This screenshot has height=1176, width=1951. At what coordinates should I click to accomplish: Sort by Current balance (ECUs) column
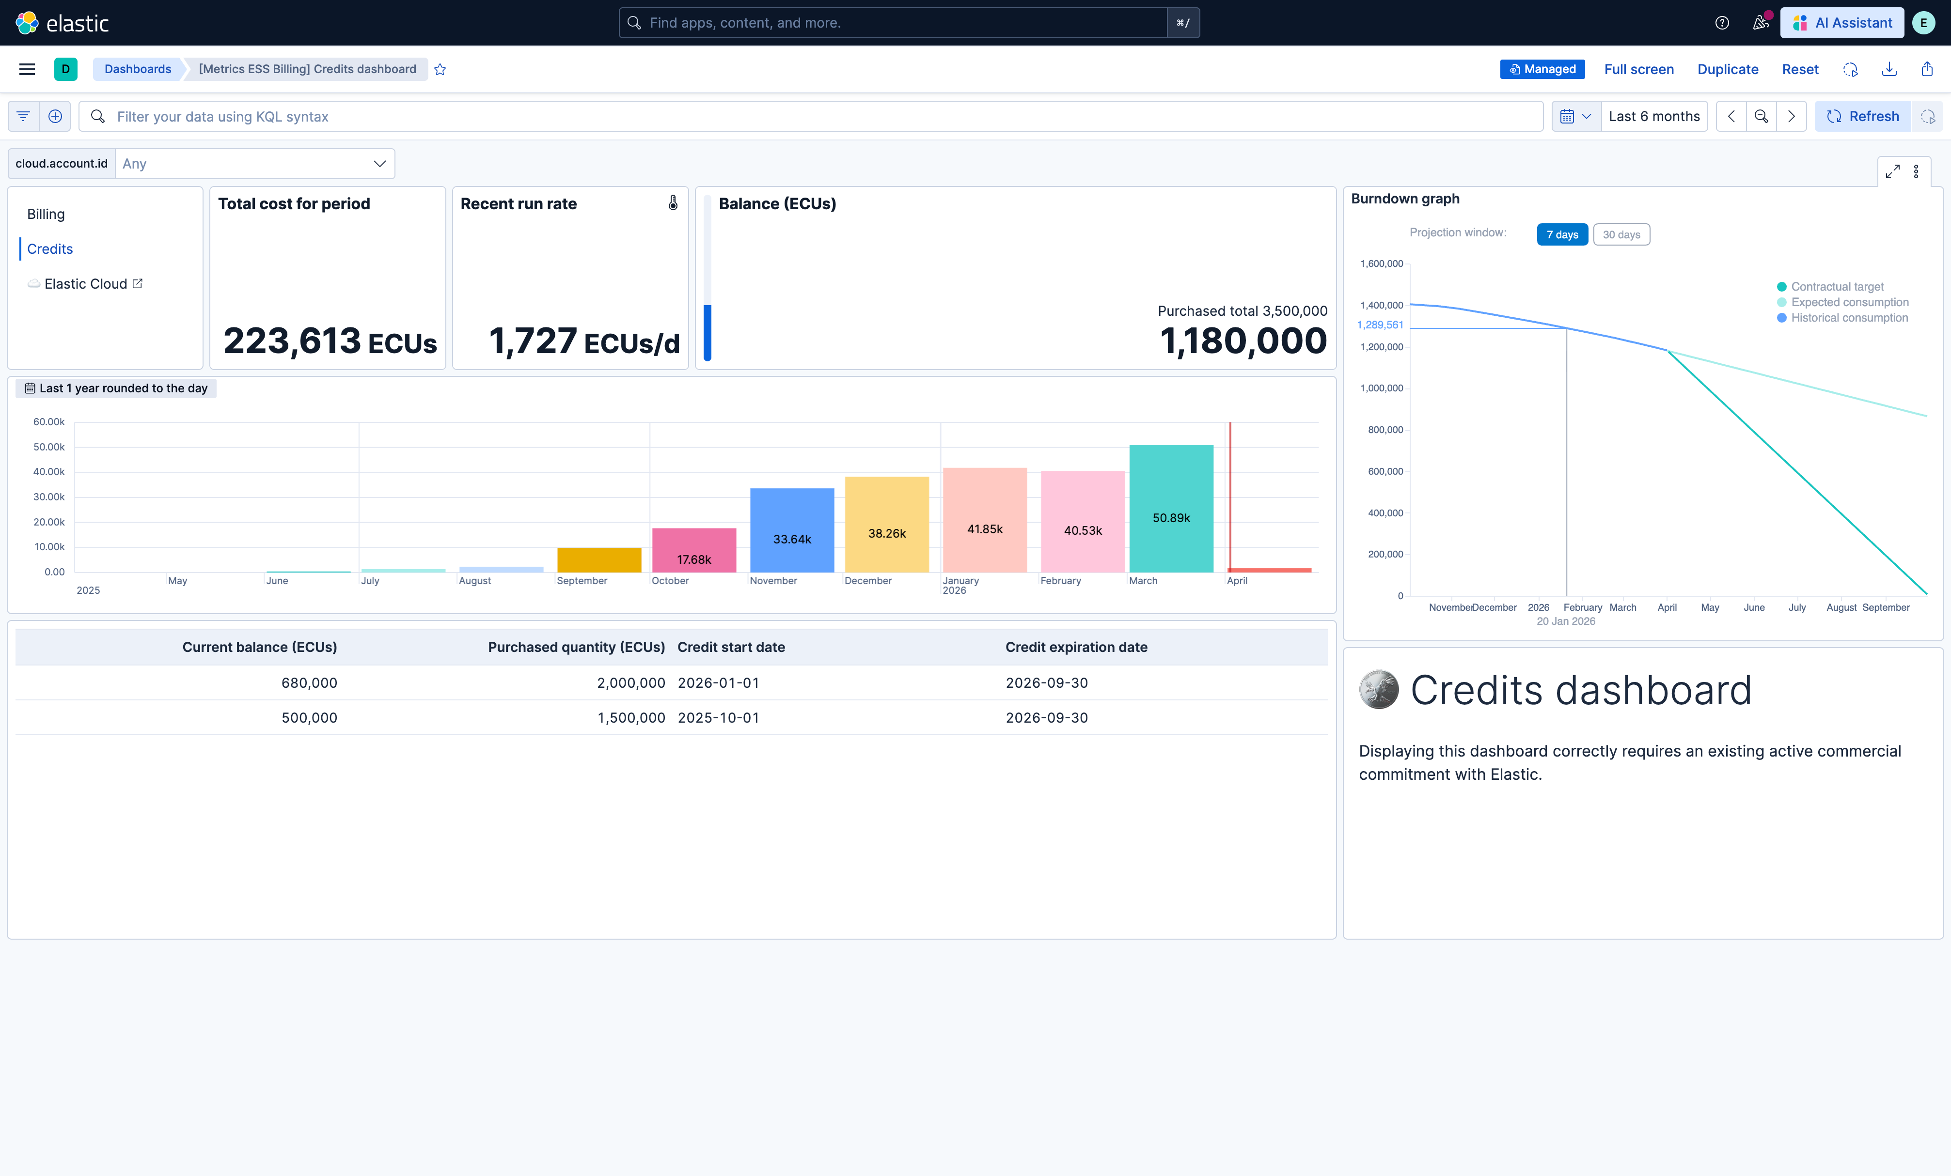click(x=260, y=647)
